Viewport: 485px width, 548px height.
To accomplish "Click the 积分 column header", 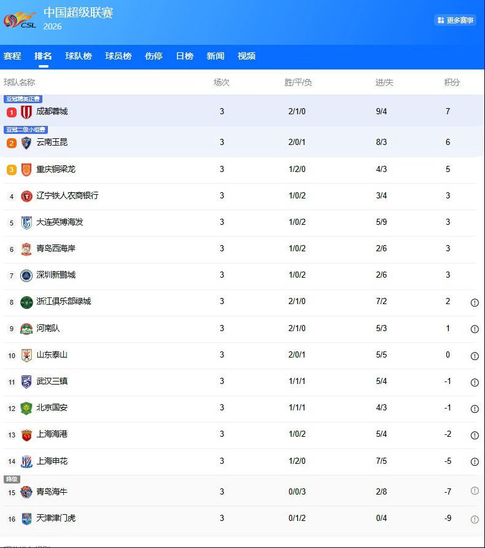I will (452, 82).
